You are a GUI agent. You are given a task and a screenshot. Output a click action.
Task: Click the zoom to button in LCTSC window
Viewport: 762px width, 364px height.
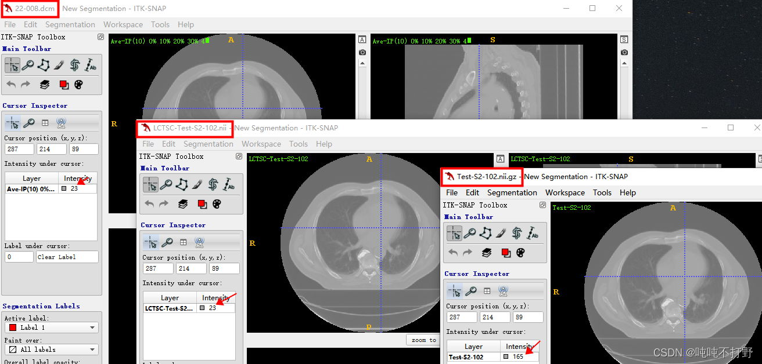click(x=424, y=340)
